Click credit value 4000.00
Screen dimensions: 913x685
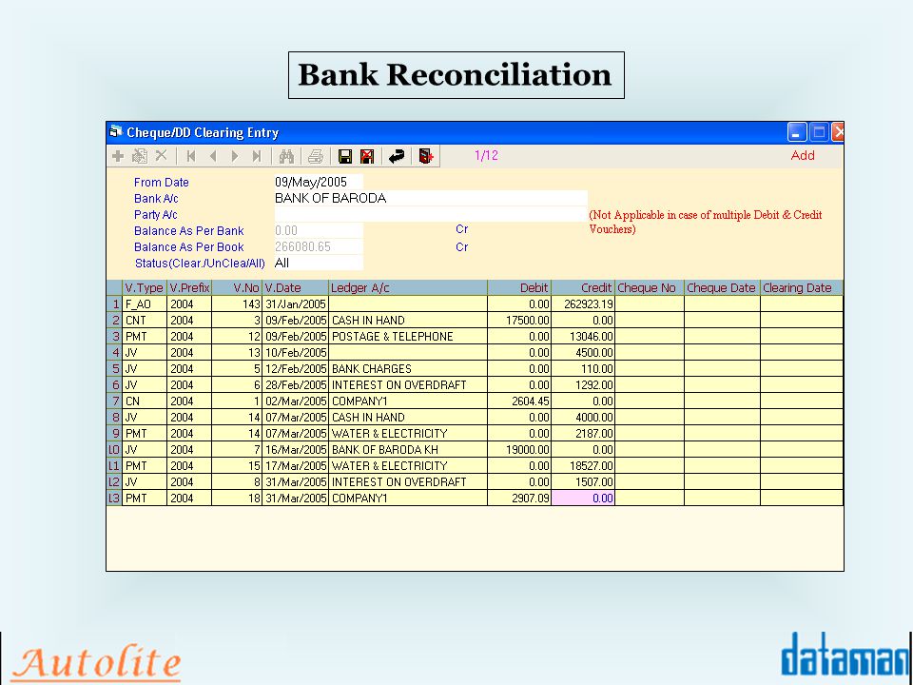point(583,417)
